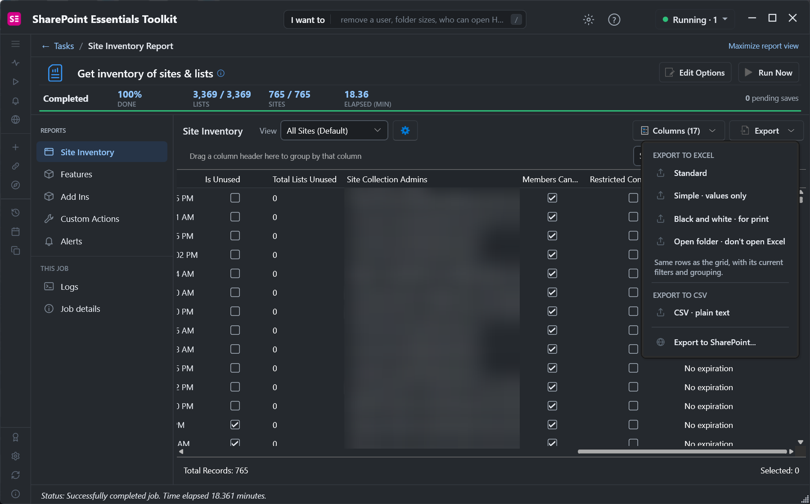This screenshot has width=810, height=504.
Task: Choose Export to SharePoint... option
Action: point(720,342)
